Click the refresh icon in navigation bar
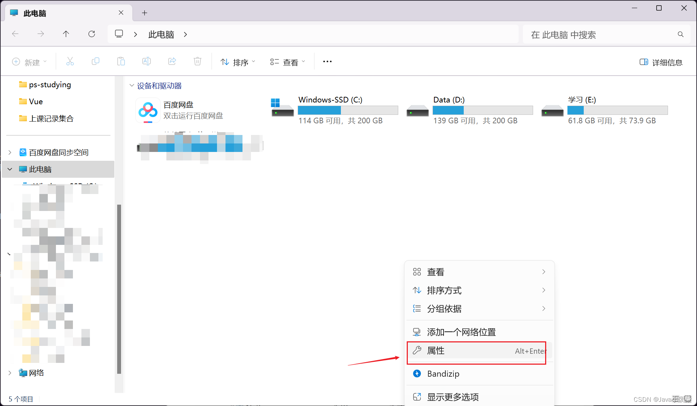The image size is (697, 406). (x=92, y=34)
